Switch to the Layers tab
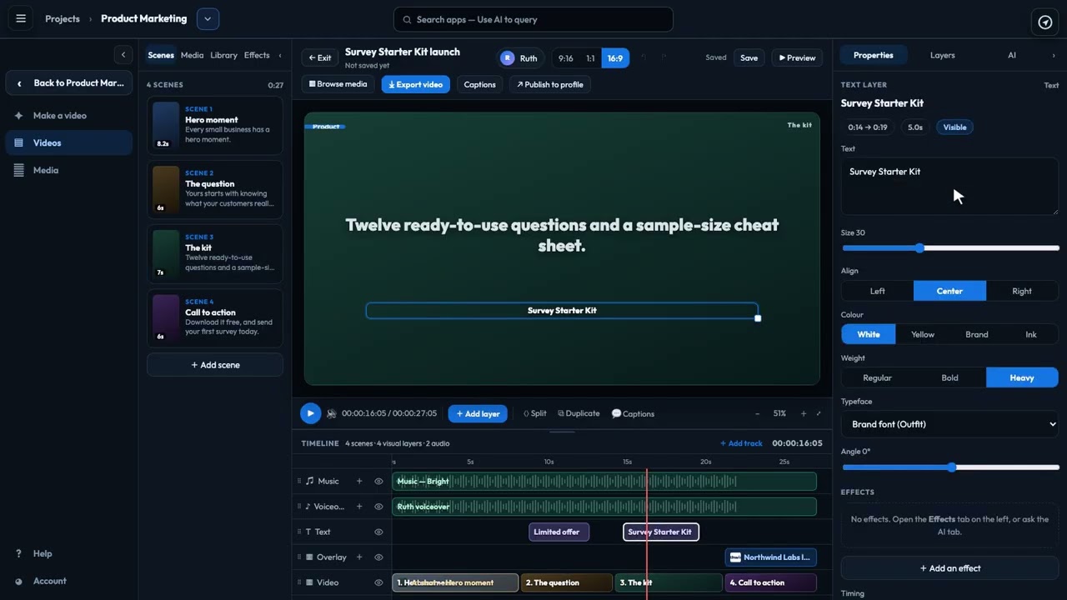This screenshot has height=600, width=1067. point(943,55)
